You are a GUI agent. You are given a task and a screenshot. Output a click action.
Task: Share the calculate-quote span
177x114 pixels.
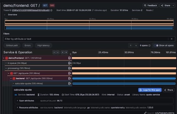point(168,90)
